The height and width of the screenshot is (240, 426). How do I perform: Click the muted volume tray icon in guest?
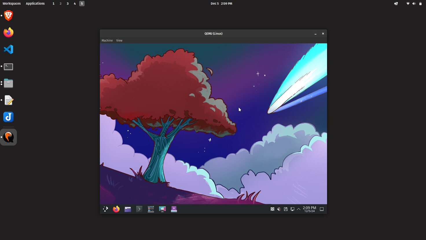tap(279, 209)
